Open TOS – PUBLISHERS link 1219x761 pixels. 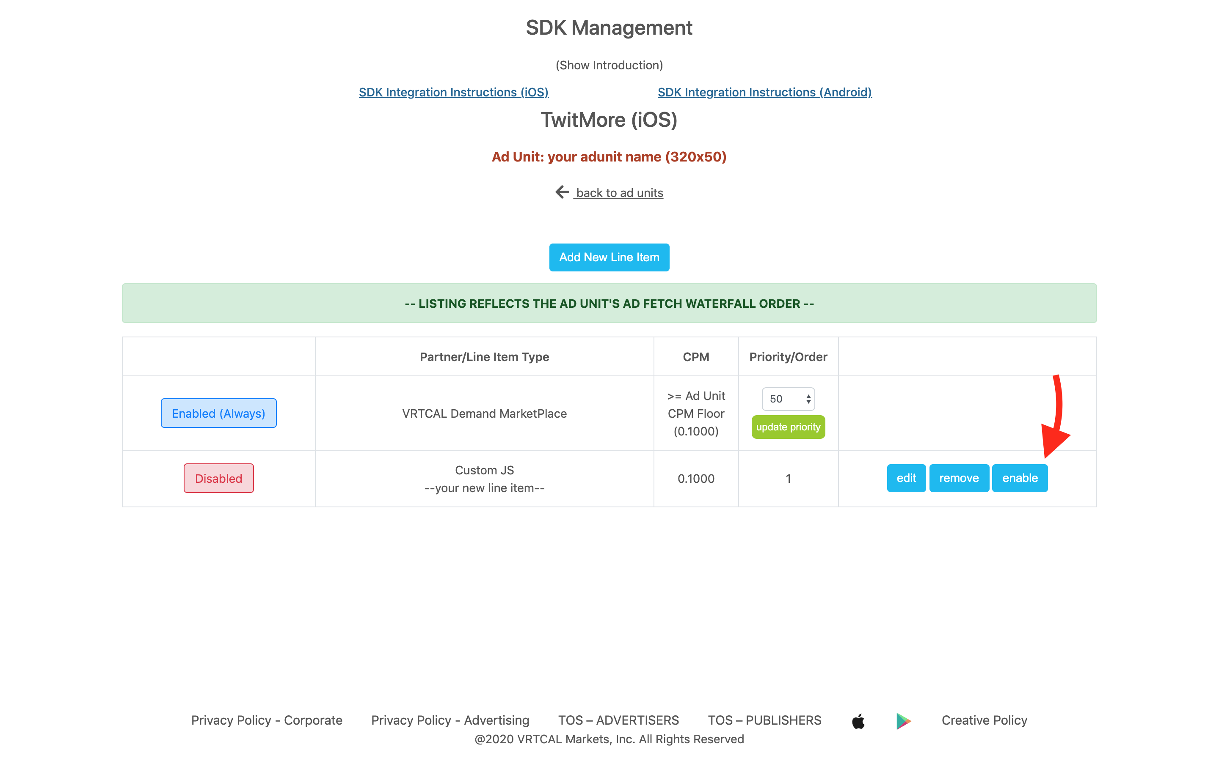pyautogui.click(x=764, y=720)
